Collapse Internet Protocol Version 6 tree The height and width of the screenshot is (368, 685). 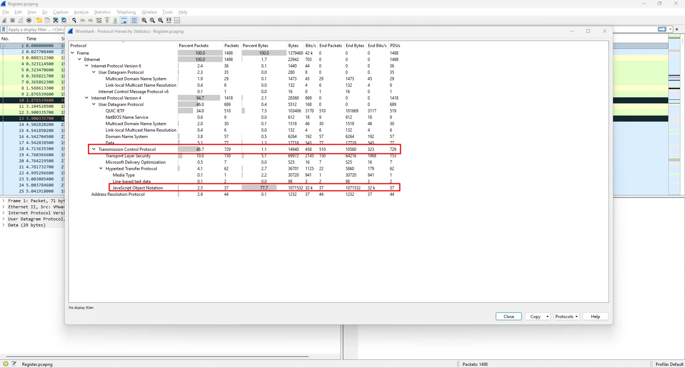tap(87, 66)
